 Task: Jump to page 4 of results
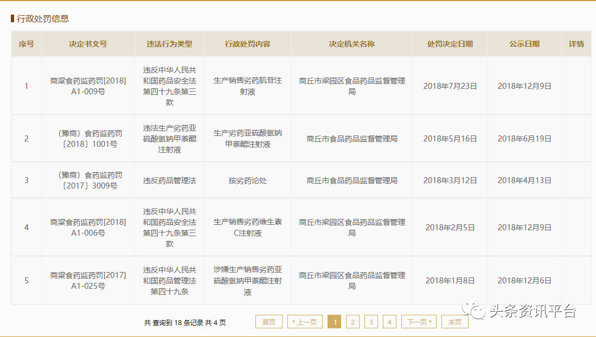coord(389,322)
